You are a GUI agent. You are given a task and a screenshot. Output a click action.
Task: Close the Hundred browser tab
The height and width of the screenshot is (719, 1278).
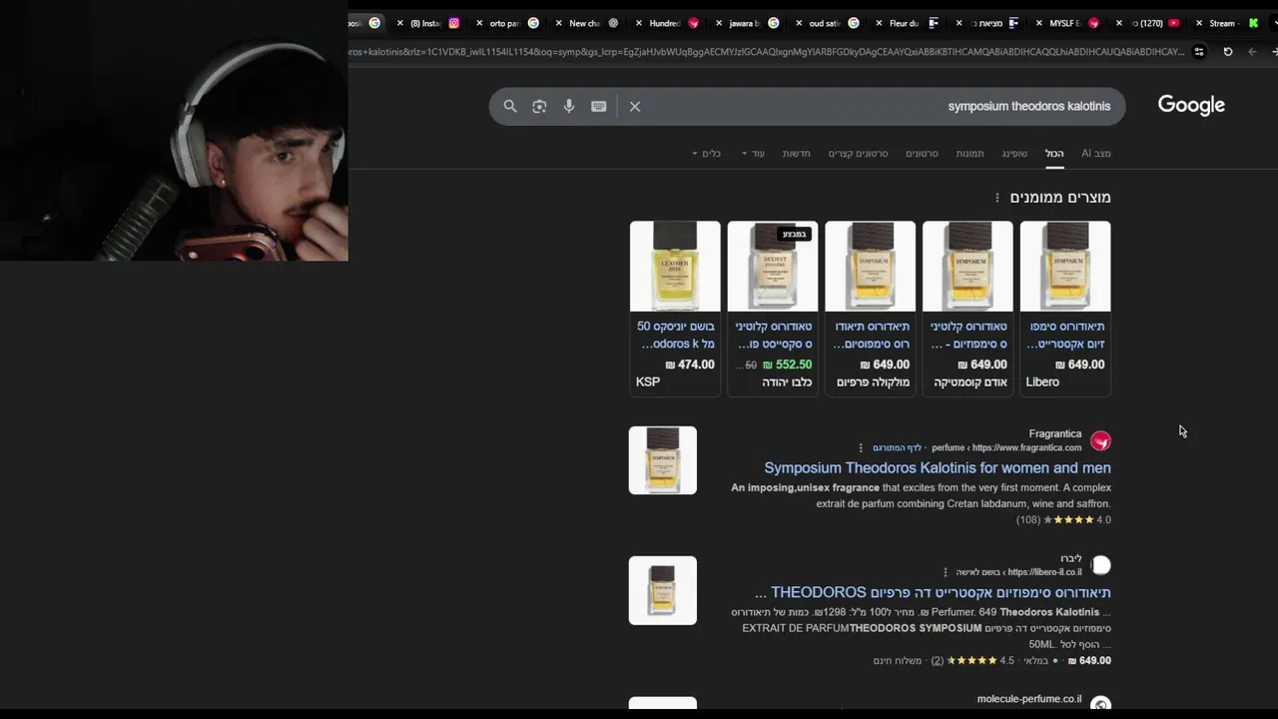tap(639, 23)
